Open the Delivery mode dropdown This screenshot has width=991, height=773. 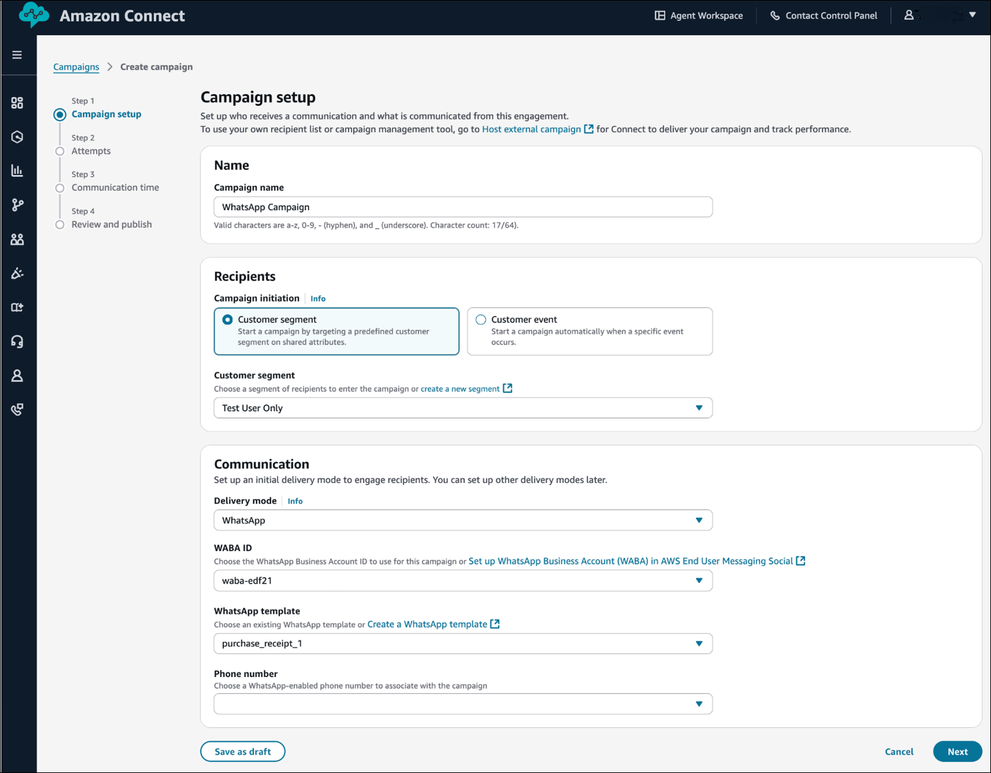pos(463,520)
